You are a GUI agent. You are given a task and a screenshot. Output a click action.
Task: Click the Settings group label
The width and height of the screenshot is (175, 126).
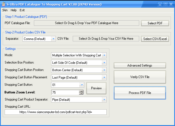pos(10,49)
